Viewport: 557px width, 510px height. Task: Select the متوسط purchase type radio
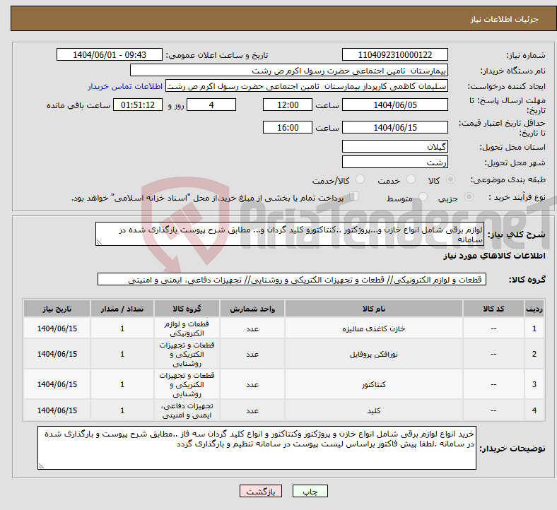point(423,197)
